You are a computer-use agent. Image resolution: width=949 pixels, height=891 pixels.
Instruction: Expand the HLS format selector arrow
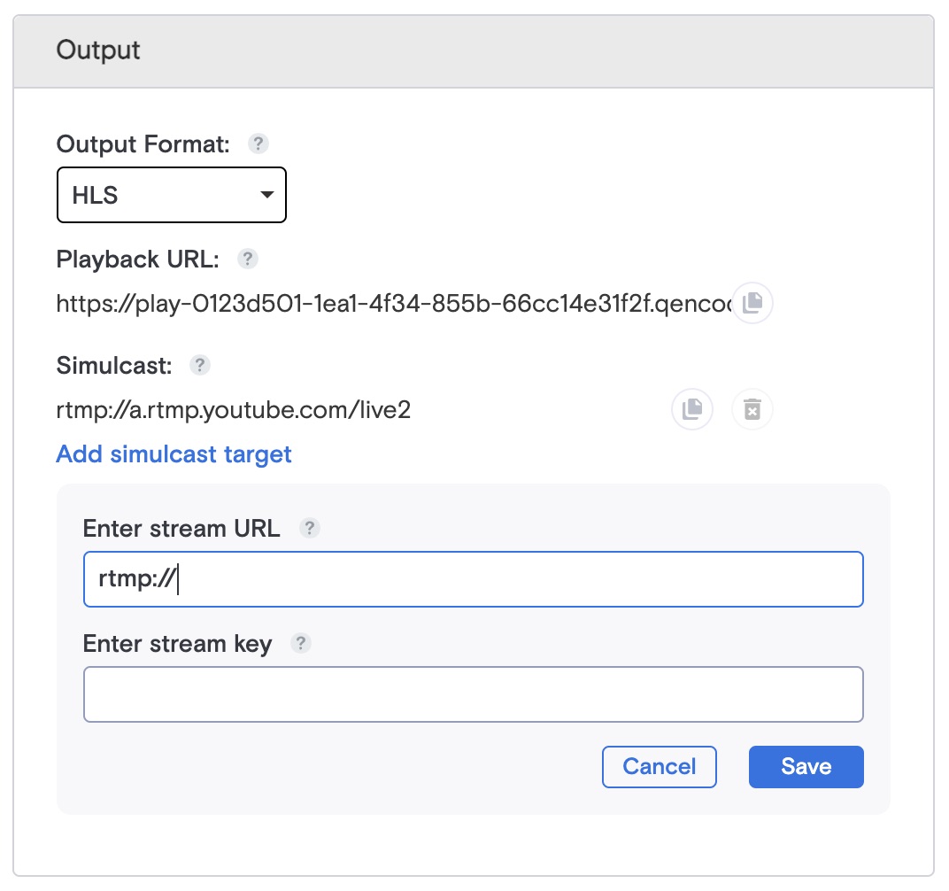266,195
